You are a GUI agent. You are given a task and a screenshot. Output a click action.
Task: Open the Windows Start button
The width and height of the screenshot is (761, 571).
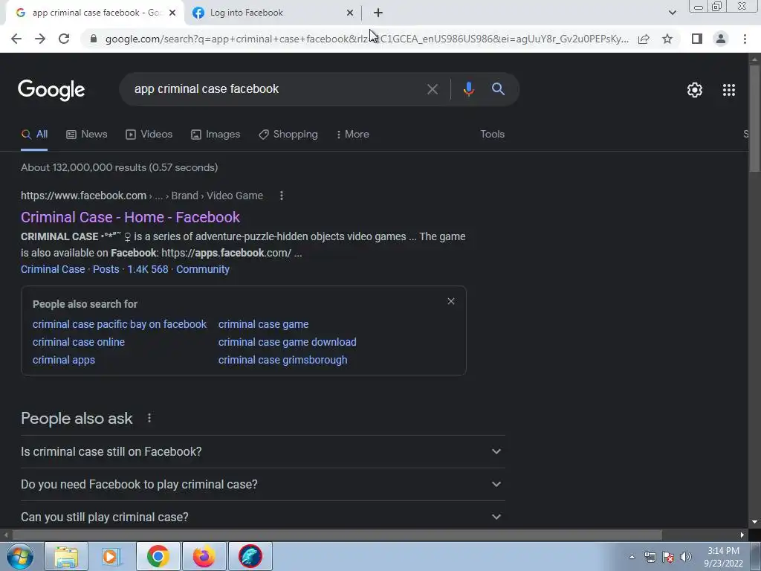(x=20, y=556)
